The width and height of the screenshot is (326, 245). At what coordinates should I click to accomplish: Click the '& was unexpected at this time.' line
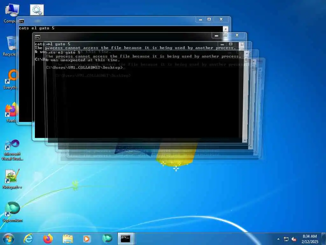pos(83,60)
